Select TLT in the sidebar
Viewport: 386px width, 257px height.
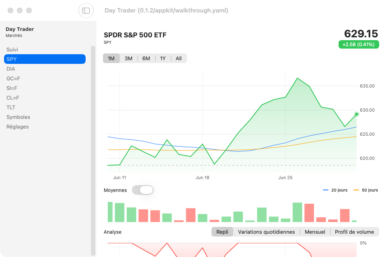(x=45, y=108)
